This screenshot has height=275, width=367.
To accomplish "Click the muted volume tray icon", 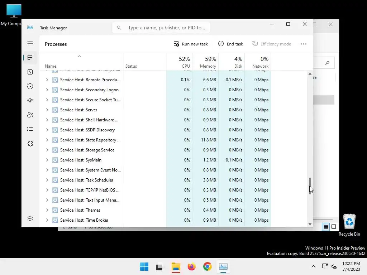I will coord(334,266).
